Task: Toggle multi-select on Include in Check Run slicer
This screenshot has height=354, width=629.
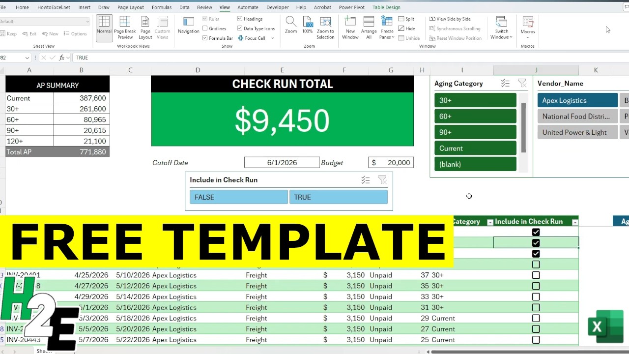Action: [366, 180]
